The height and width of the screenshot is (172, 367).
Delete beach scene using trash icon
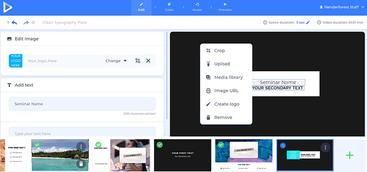[81, 164]
